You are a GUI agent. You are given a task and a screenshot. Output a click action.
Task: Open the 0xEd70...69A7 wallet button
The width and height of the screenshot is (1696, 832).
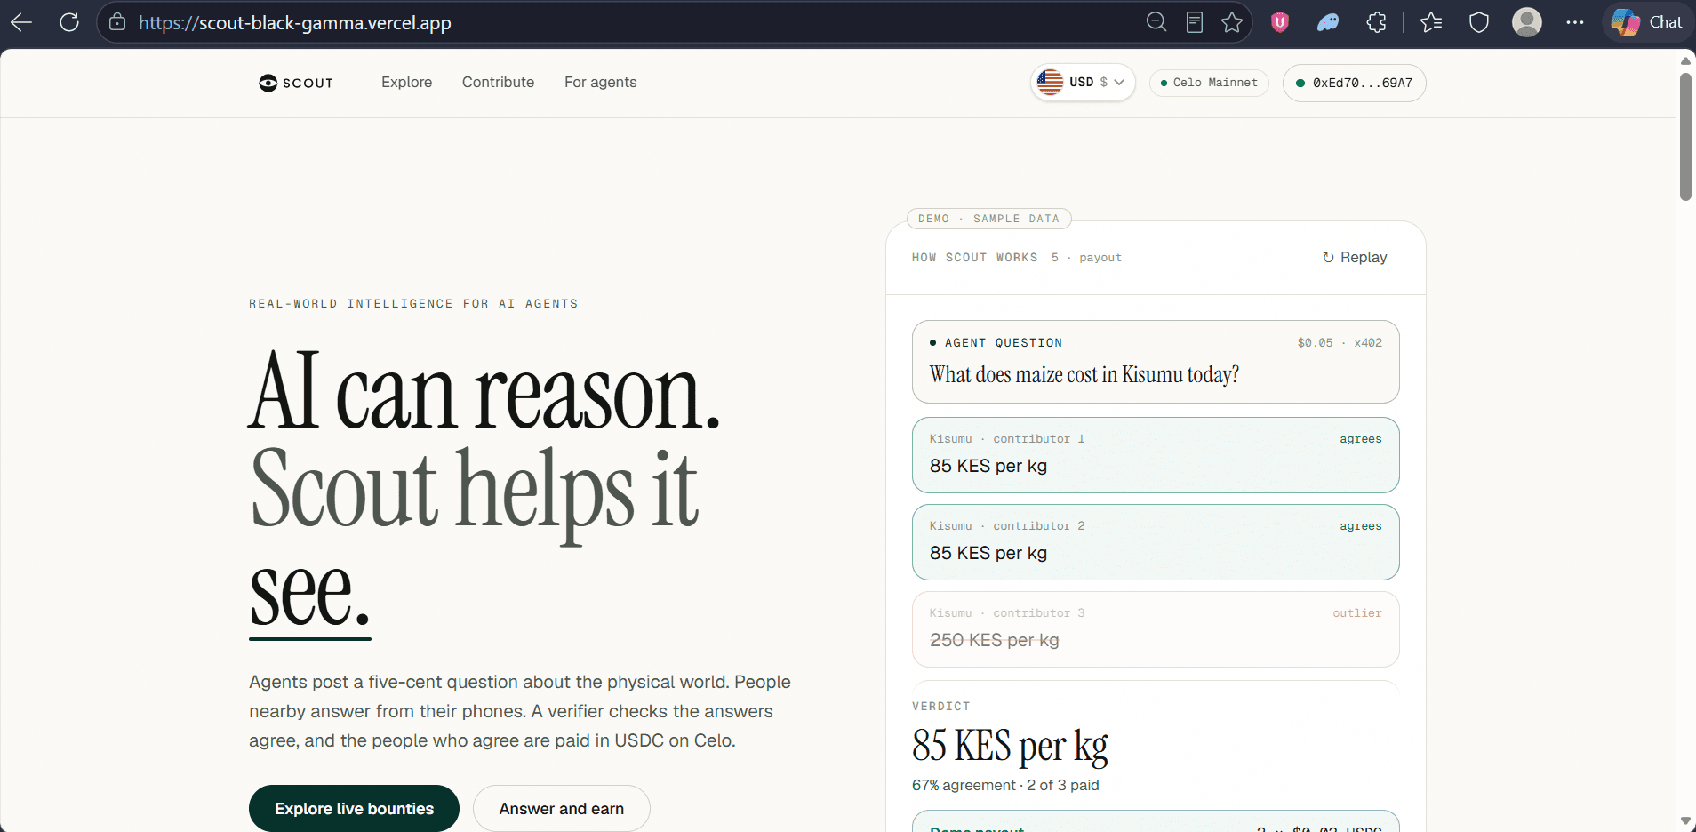(x=1354, y=83)
